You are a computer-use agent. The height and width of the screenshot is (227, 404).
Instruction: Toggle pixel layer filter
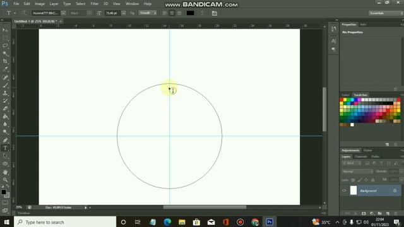point(367,163)
